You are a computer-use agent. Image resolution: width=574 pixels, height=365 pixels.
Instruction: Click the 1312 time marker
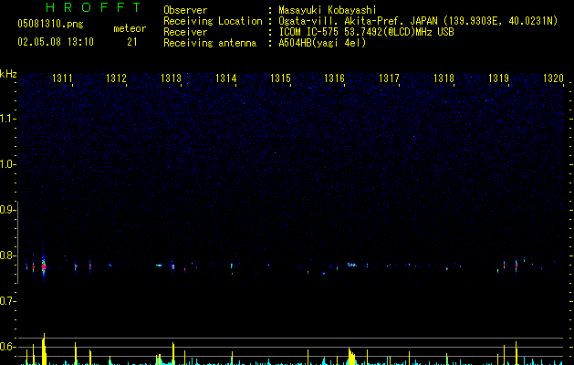click(x=116, y=78)
